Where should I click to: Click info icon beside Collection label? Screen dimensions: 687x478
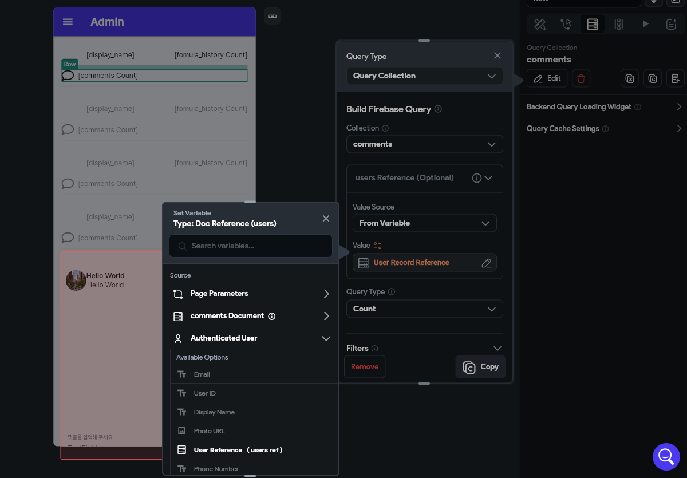[385, 128]
